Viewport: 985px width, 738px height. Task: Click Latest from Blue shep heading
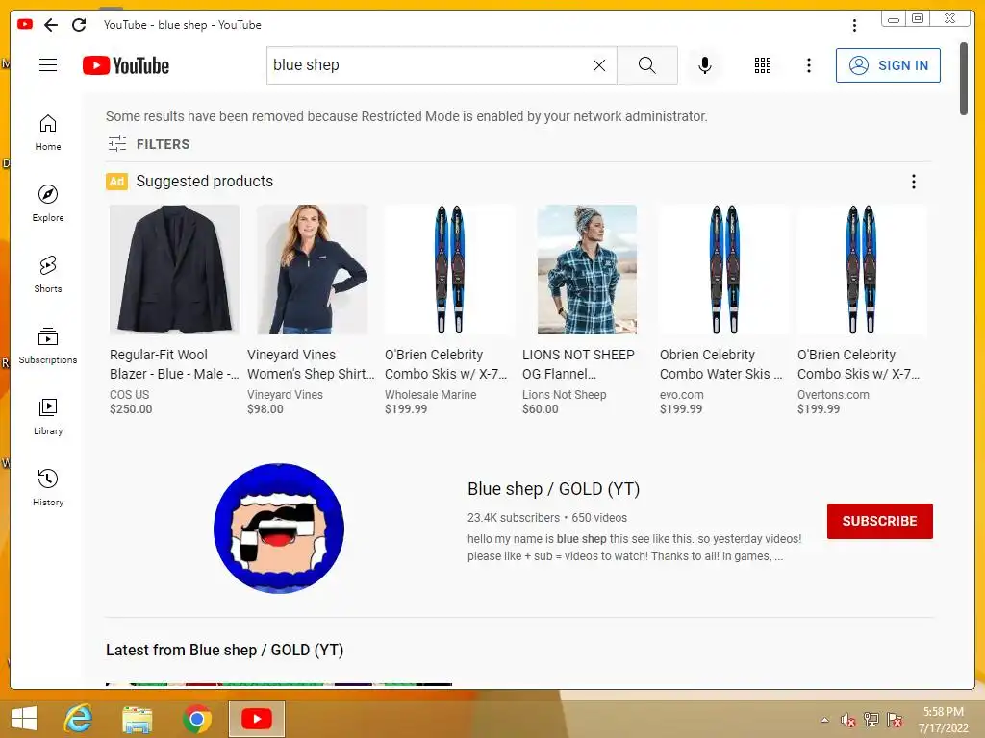[225, 651]
